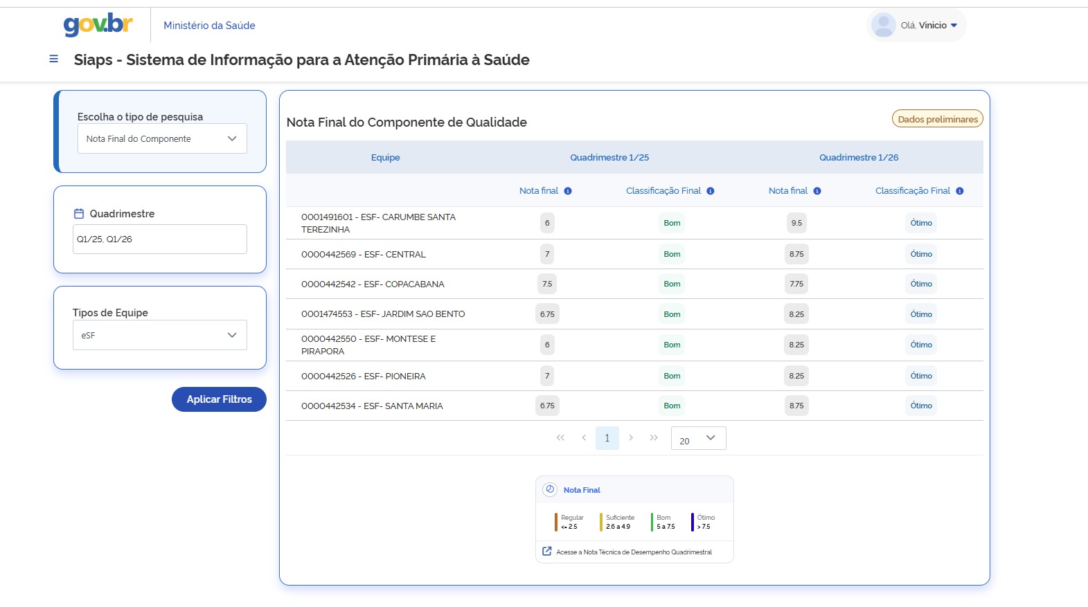This screenshot has height=607, width=1088.
Task: Click the Bom badge in PIONEIRA row
Action: coord(672,376)
